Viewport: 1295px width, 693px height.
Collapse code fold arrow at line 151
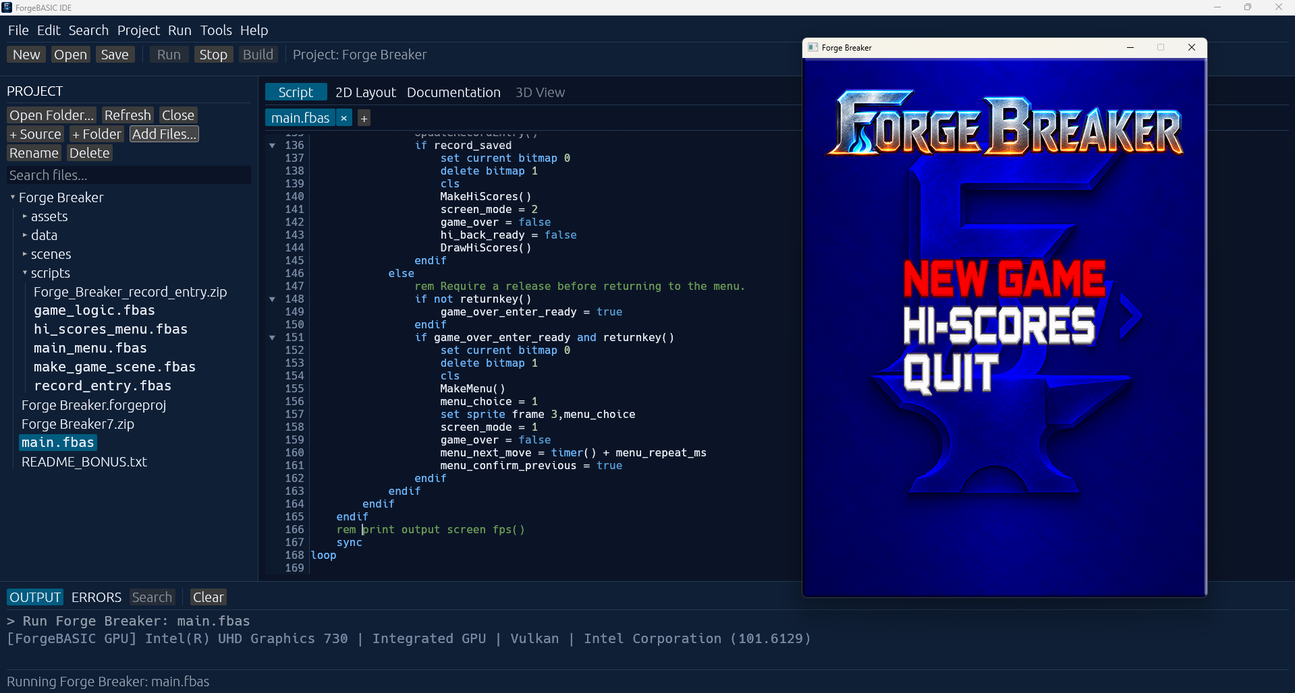coord(272,337)
